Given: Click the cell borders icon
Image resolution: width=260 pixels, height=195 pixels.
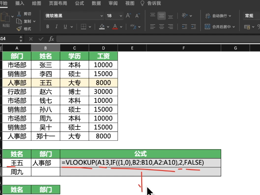Looking at the screenshot, I should coord(83,27).
